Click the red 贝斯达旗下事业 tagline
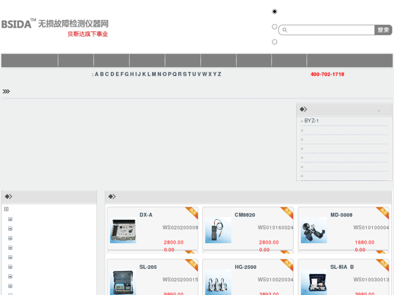Viewport: 394px width, 295px height. (88, 34)
